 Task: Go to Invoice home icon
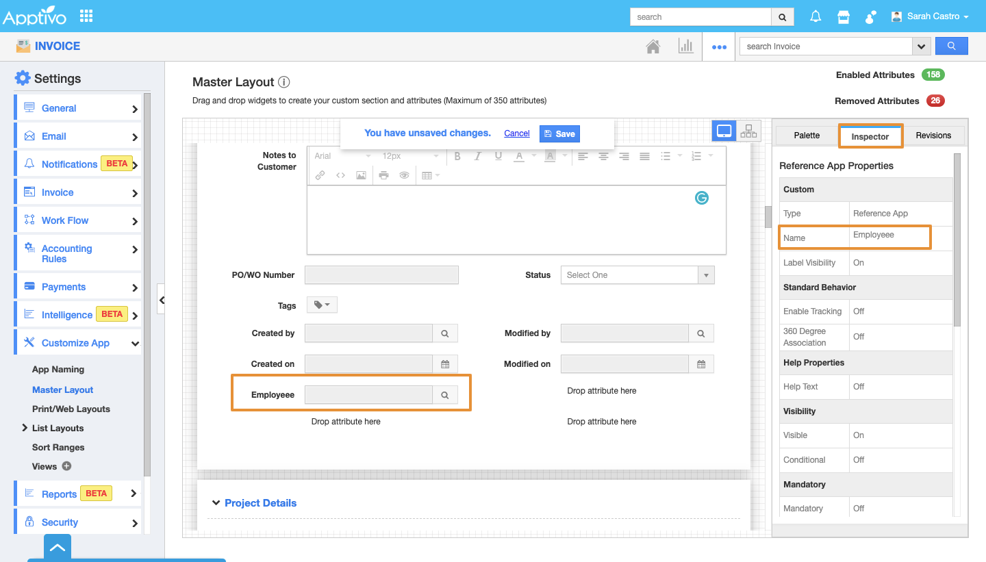pos(653,47)
